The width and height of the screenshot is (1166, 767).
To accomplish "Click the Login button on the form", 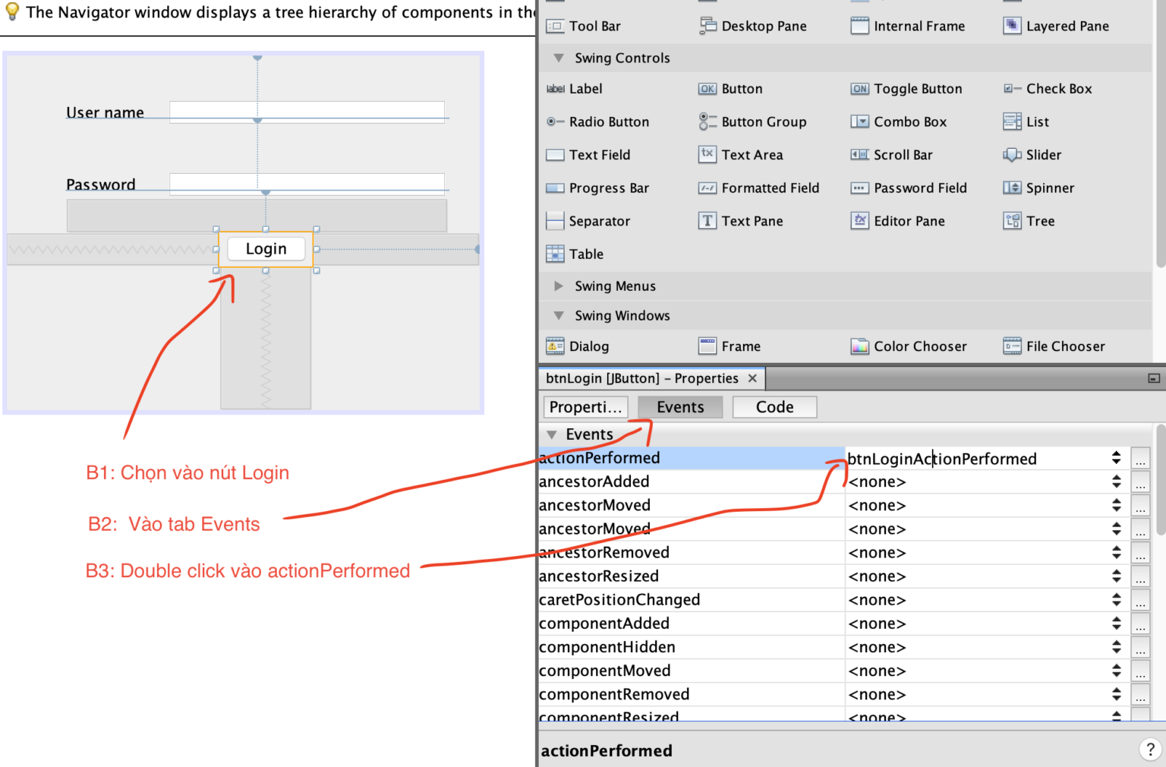I will [265, 248].
